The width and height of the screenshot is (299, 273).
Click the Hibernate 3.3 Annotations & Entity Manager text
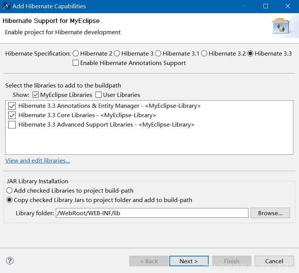point(109,106)
